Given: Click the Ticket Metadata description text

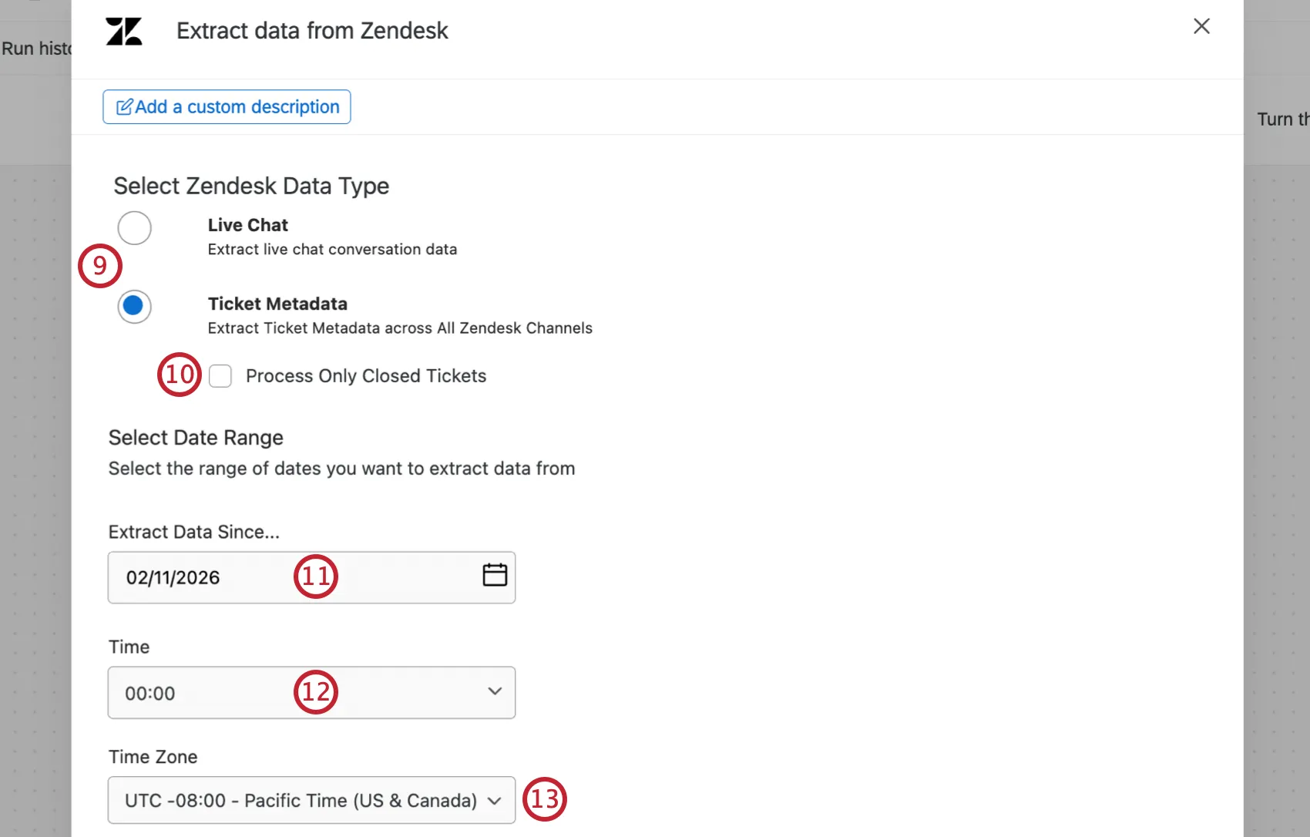Looking at the screenshot, I should (x=400, y=328).
